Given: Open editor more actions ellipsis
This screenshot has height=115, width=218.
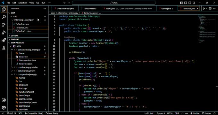Looking at the screenshot, I should point(214,8).
